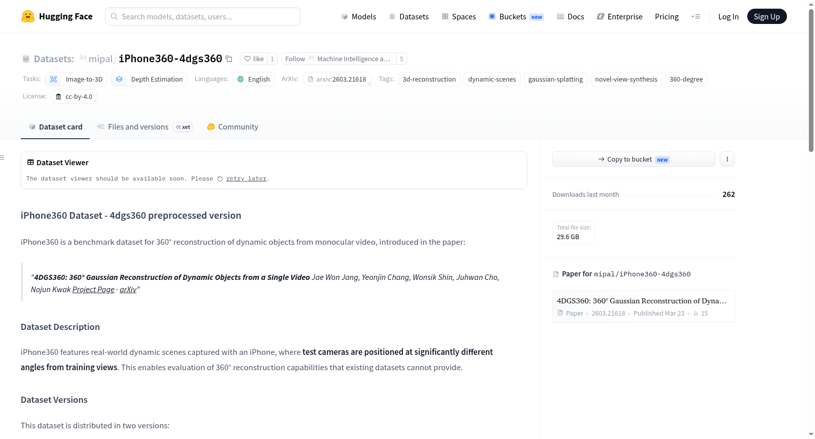Open the mipal organization link
Viewport: 815px width, 439px height.
pyautogui.click(x=100, y=59)
